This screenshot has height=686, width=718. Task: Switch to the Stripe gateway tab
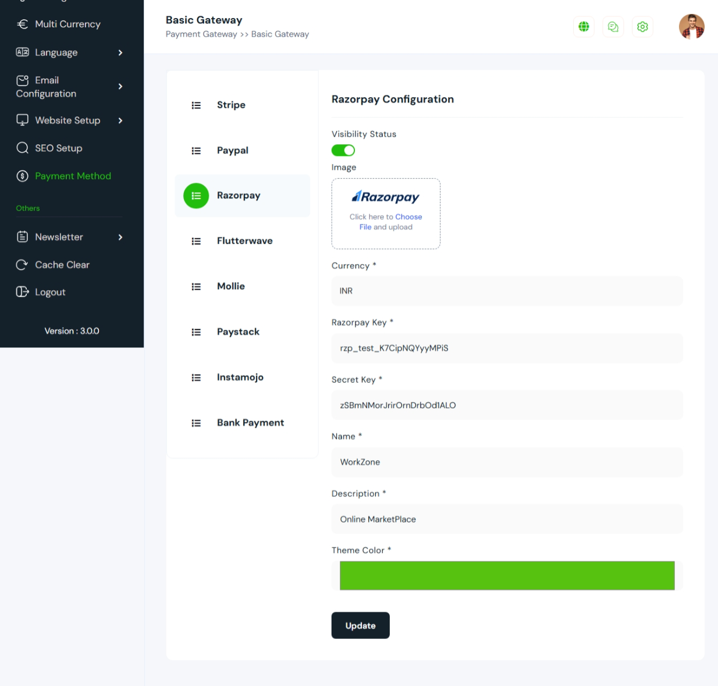[242, 105]
